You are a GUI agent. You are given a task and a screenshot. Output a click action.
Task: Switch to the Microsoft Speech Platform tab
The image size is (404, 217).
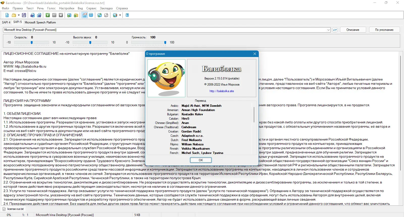[40, 22]
